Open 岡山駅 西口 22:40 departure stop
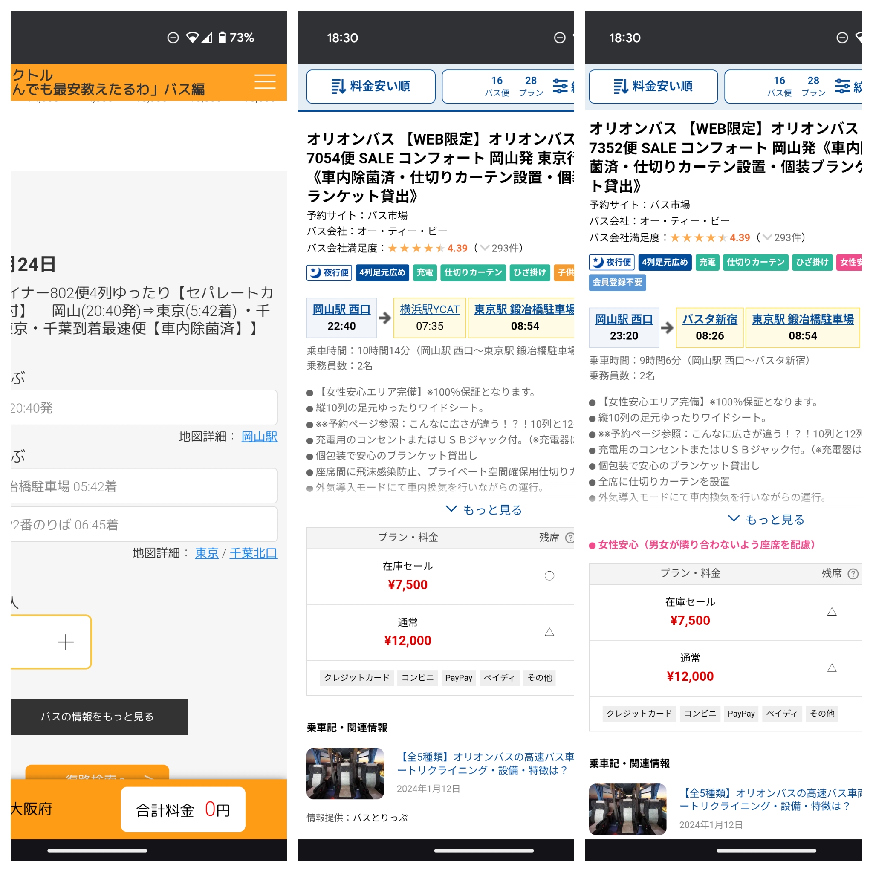Viewport: 873px width, 873px height. click(341, 318)
